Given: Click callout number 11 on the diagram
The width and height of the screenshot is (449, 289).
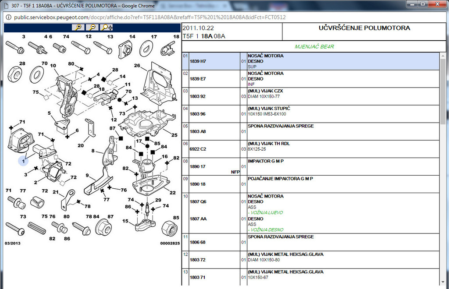Looking at the screenshot, I should tap(128, 85).
